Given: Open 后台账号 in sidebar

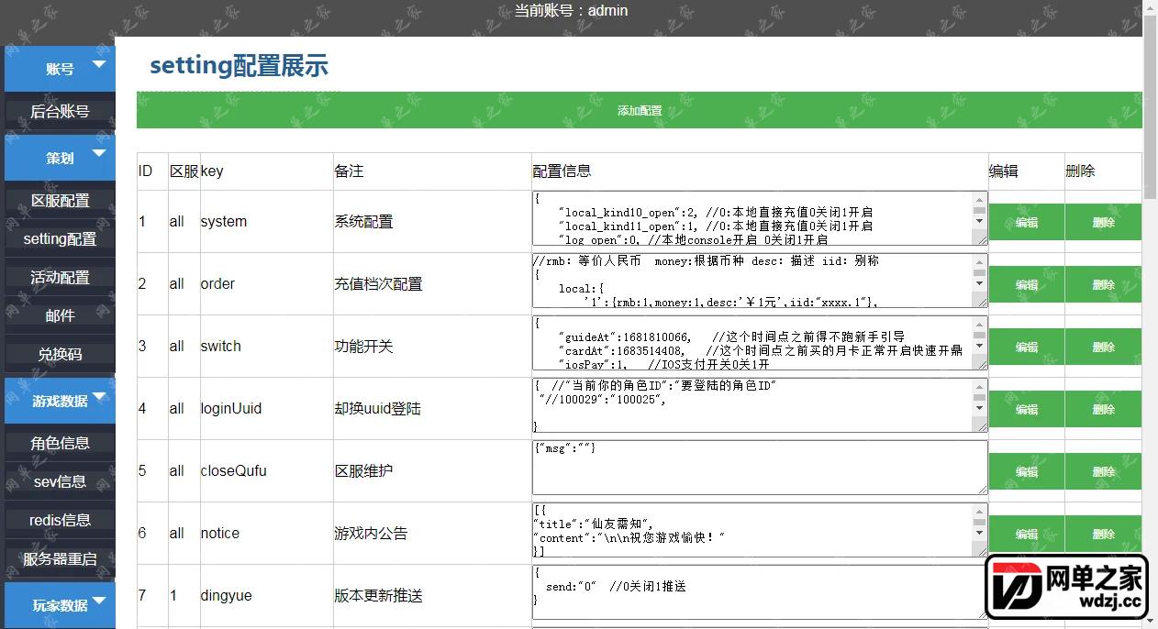Looking at the screenshot, I should point(60,111).
